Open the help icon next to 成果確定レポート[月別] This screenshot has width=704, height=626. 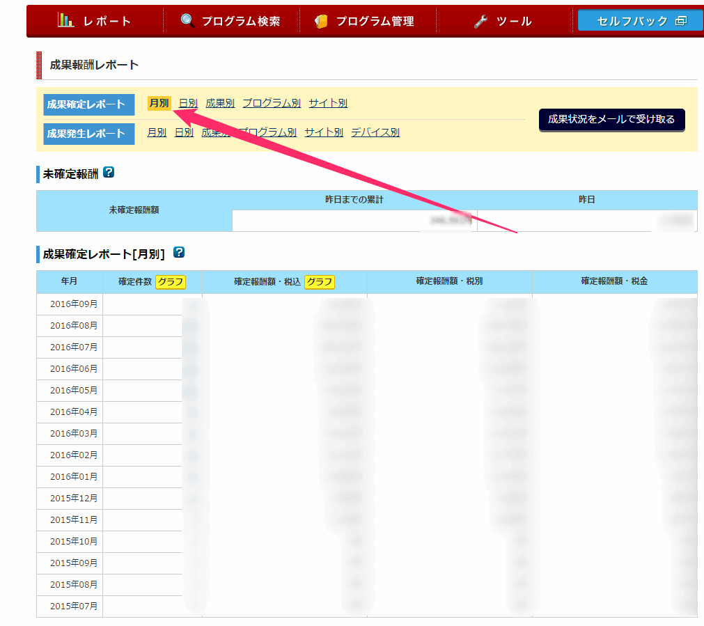click(x=179, y=252)
